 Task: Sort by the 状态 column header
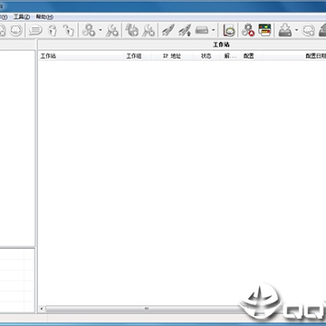pyautogui.click(x=206, y=56)
